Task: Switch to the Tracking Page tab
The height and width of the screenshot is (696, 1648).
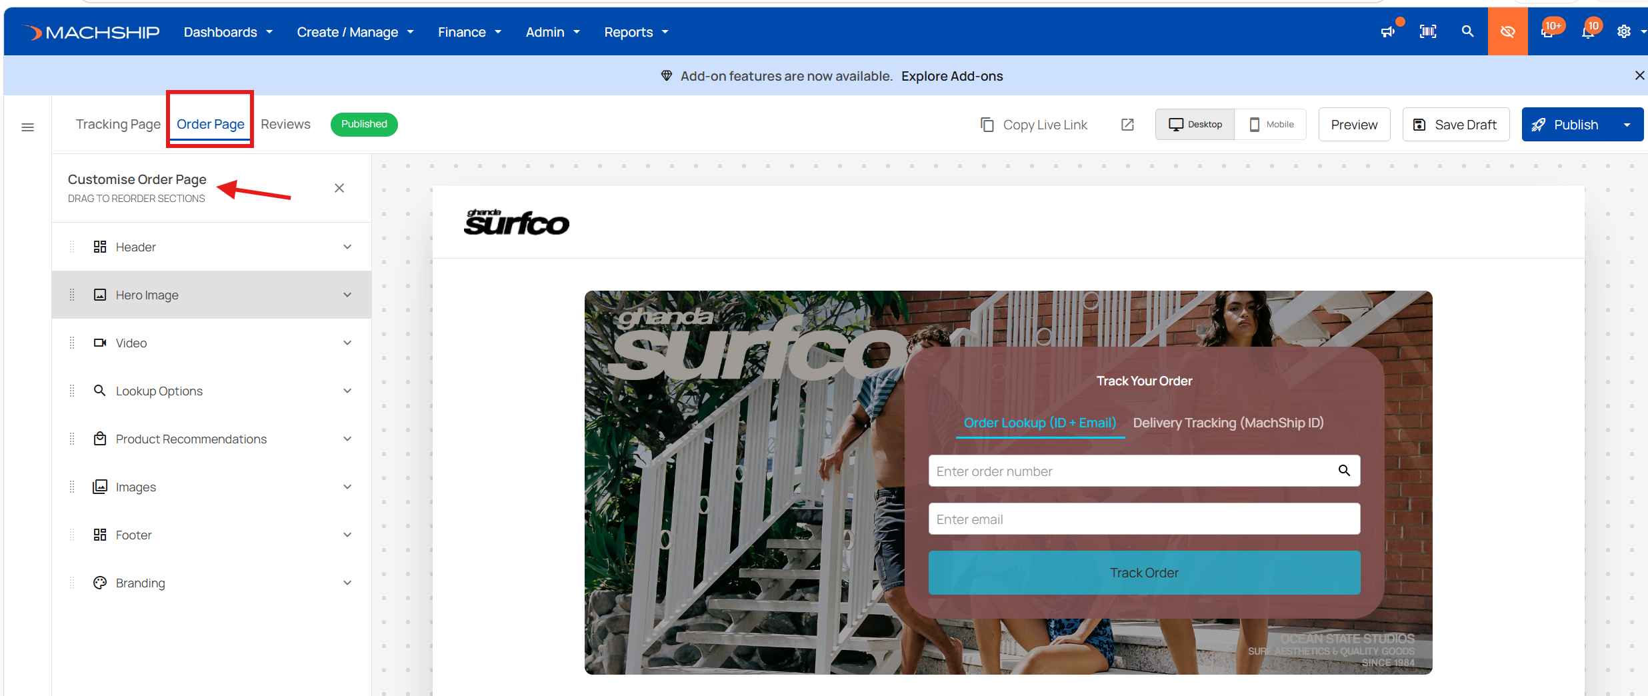Action: click(118, 124)
